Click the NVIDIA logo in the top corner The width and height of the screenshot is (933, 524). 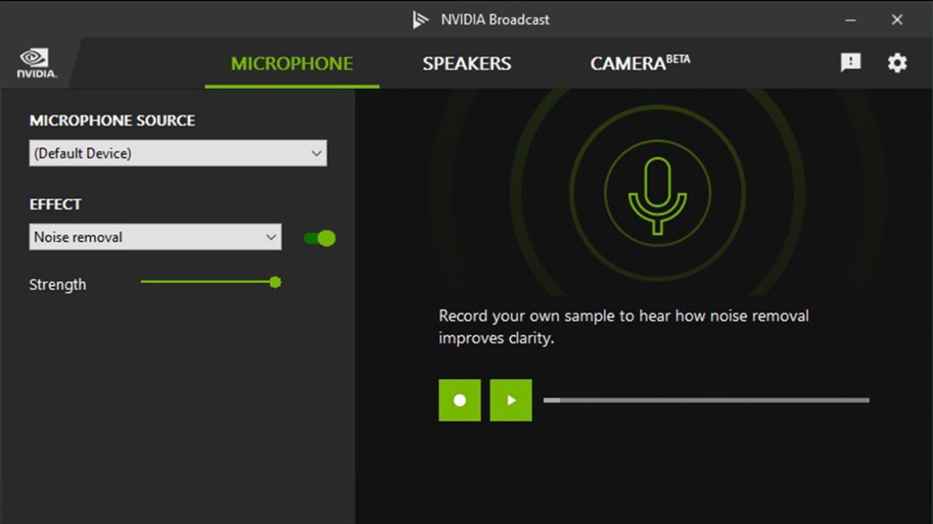coord(35,61)
